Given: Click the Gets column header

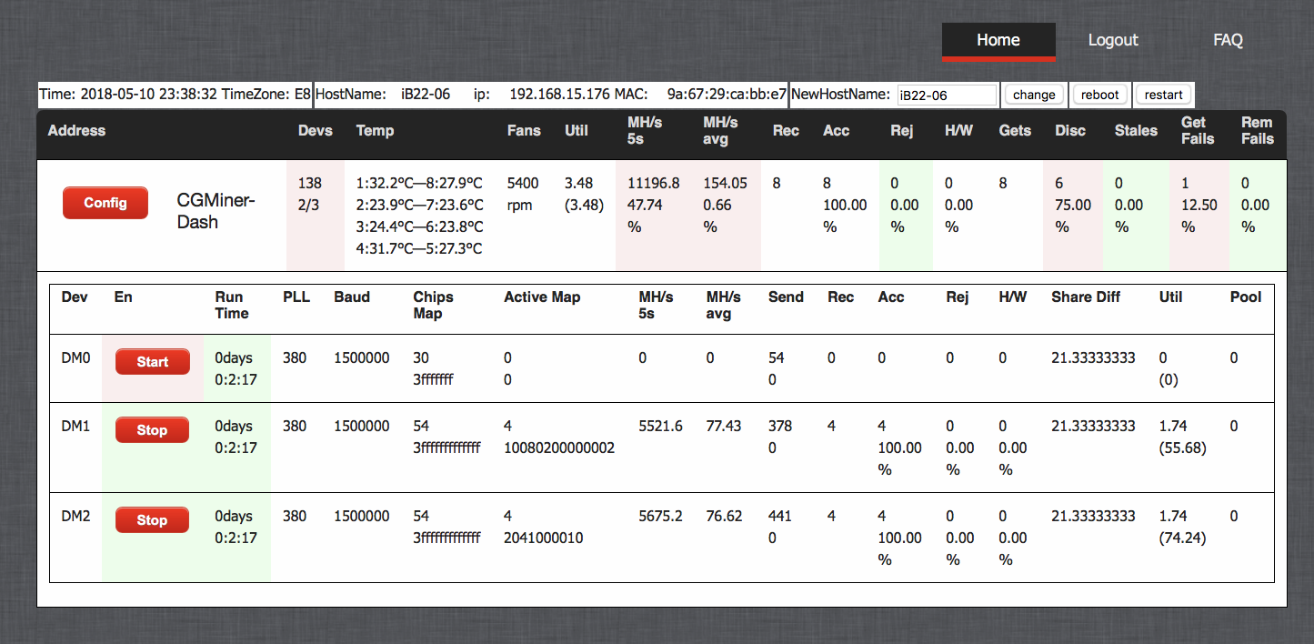Looking at the screenshot, I should coord(1015,130).
